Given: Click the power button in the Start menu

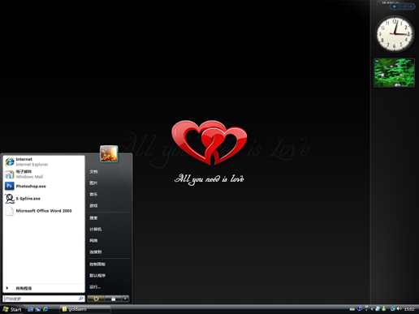Looking at the screenshot, I should tap(96, 299).
